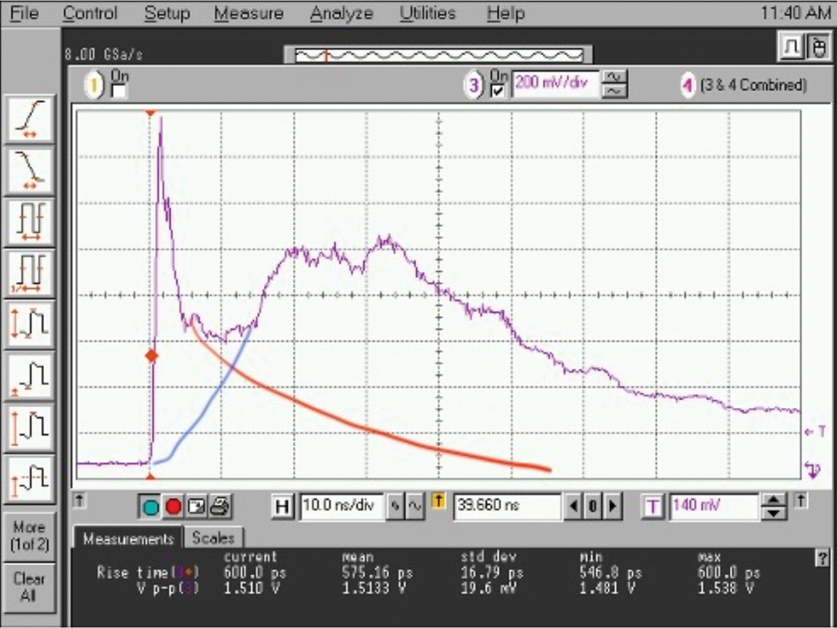Image resolution: width=837 pixels, height=628 pixels.
Task: Switch to the Scales tab
Action: [213, 538]
